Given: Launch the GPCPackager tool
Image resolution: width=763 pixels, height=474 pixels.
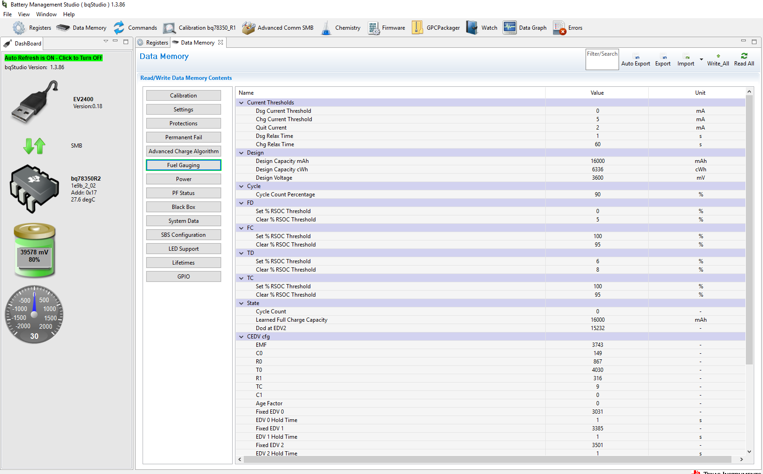Looking at the screenshot, I should [417, 28].
